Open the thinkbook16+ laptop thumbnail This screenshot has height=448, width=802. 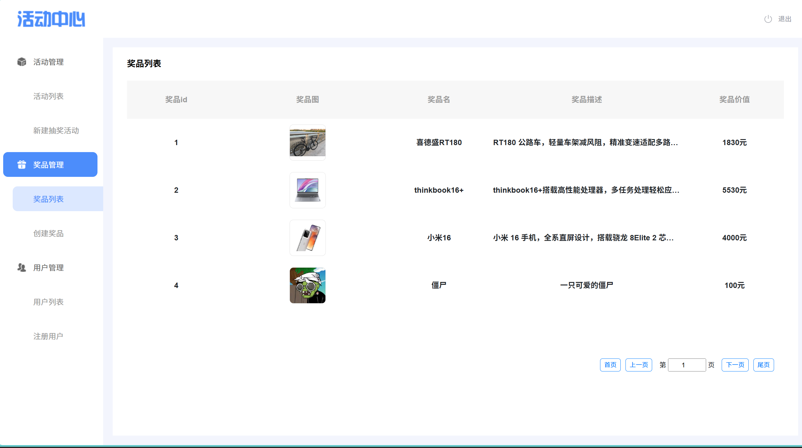307,190
